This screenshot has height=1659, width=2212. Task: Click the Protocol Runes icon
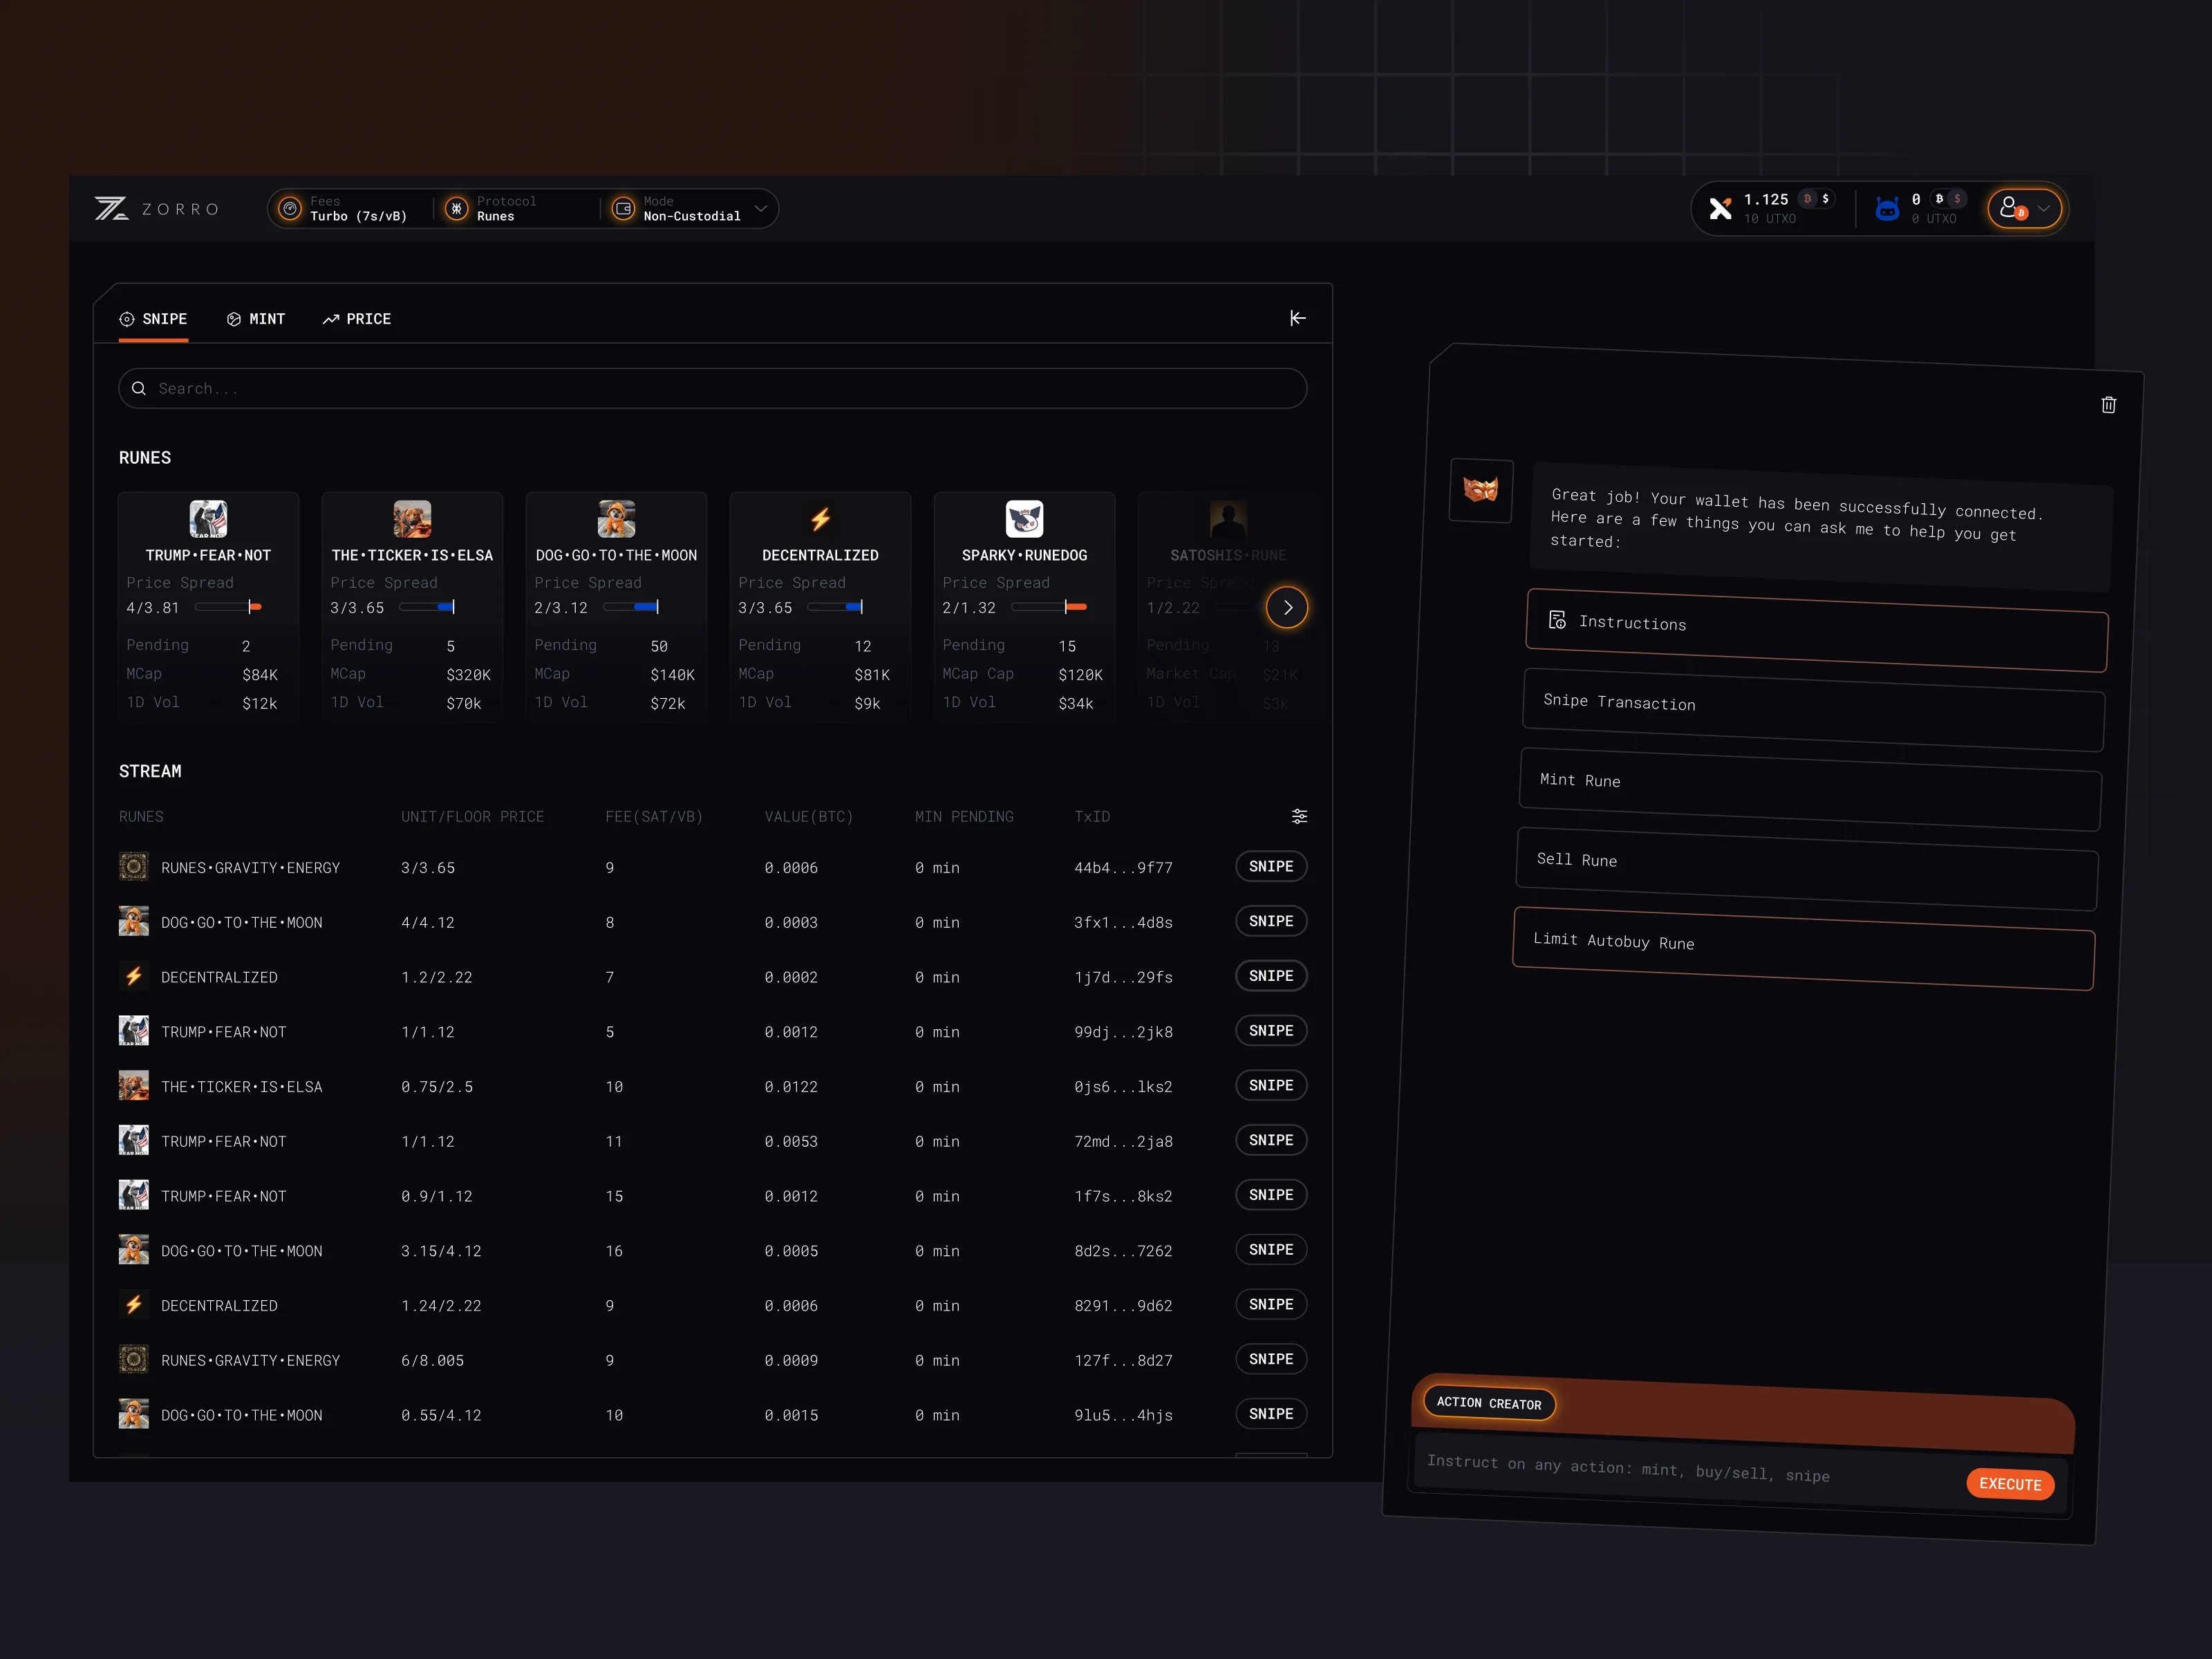[x=458, y=209]
